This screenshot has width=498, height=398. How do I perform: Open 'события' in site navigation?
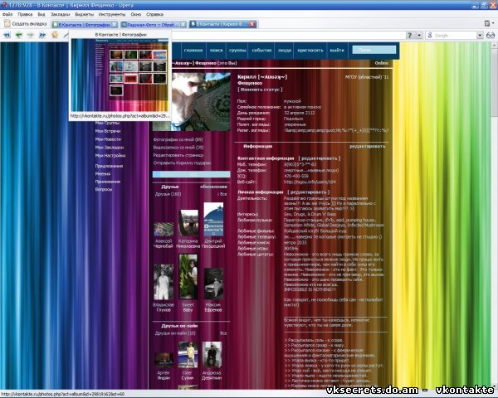click(261, 51)
